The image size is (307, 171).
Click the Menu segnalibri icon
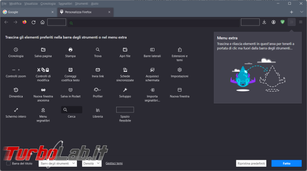[43, 110]
